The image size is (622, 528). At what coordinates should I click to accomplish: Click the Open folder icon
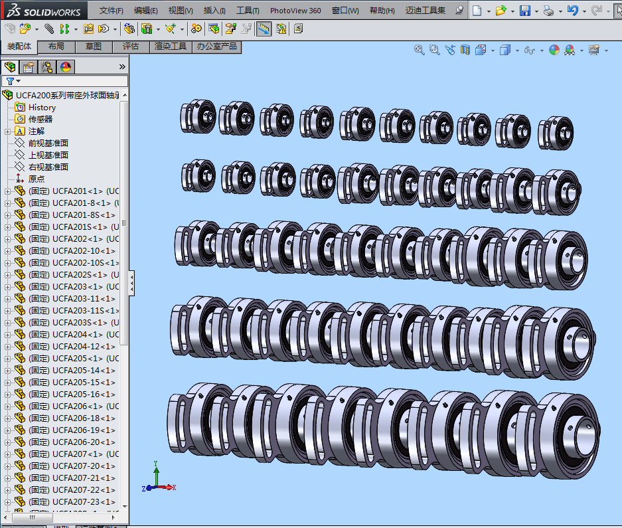(x=501, y=11)
